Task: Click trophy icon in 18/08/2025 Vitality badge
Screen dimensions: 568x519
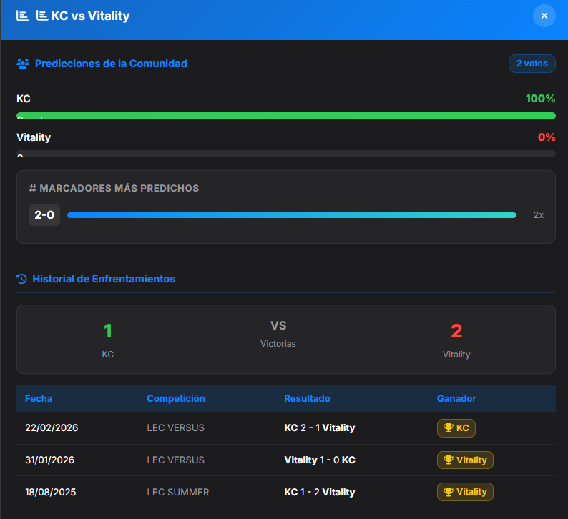Action: tap(449, 492)
